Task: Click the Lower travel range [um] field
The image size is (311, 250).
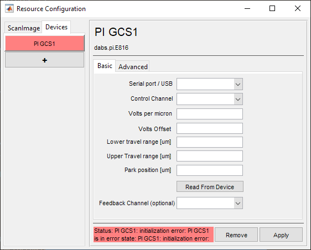Action: pos(210,142)
